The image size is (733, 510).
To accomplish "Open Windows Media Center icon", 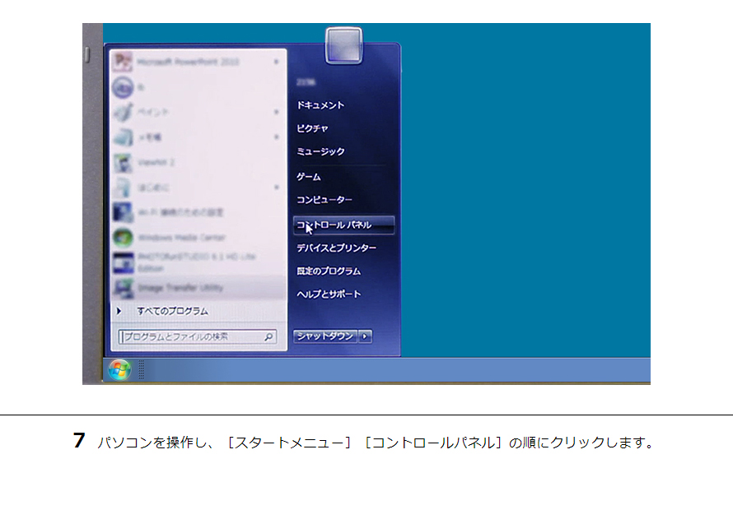I will pyautogui.click(x=123, y=237).
